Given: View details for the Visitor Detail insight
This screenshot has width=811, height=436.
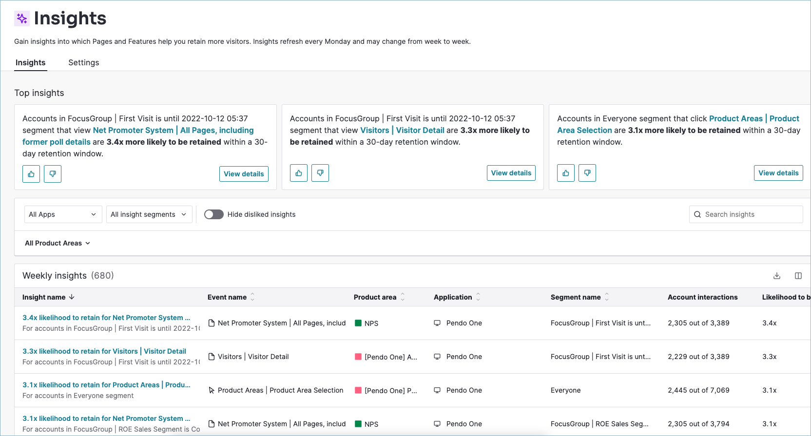Looking at the screenshot, I should (511, 173).
